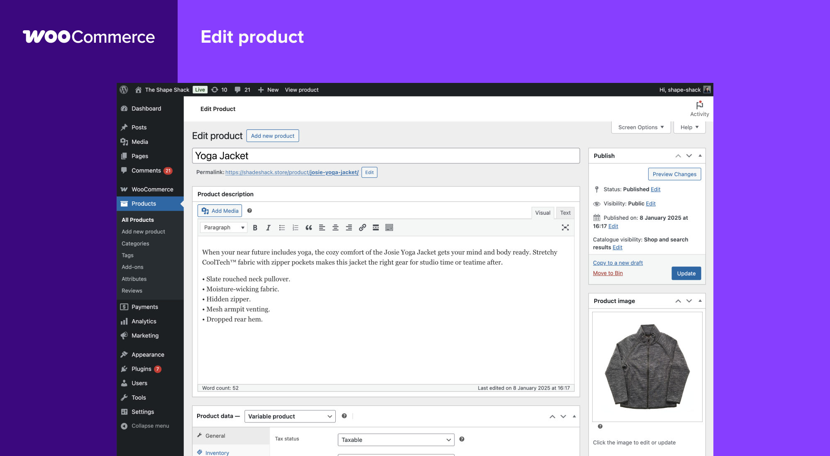Switch to the Text editor tab
The height and width of the screenshot is (456, 830).
(x=565, y=213)
